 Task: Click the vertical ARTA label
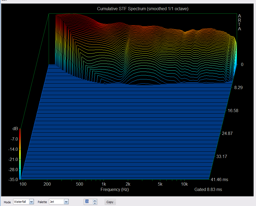239,23
